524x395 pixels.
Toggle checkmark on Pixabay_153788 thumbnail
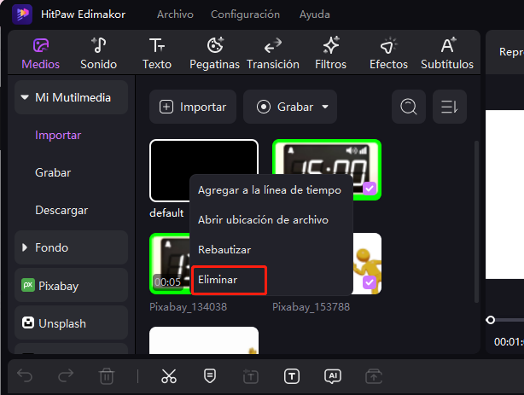[x=370, y=282]
